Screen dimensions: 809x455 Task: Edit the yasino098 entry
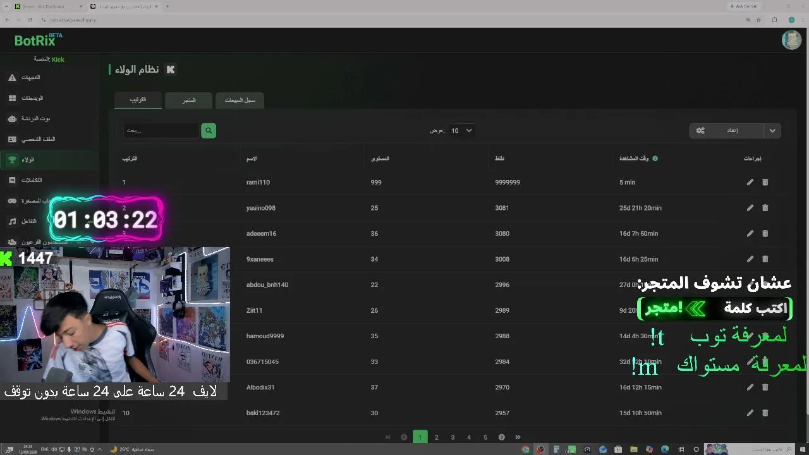point(750,207)
